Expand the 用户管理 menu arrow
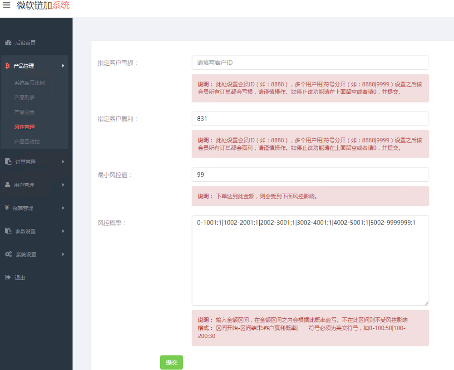This screenshot has width=454, height=370. point(63,185)
